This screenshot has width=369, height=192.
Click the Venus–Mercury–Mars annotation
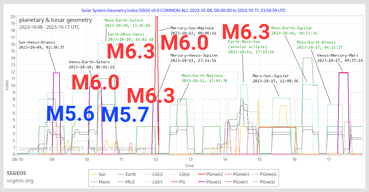point(340,58)
